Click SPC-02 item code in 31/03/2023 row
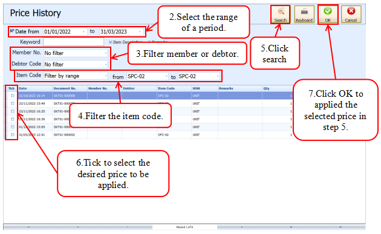 pos(174,135)
